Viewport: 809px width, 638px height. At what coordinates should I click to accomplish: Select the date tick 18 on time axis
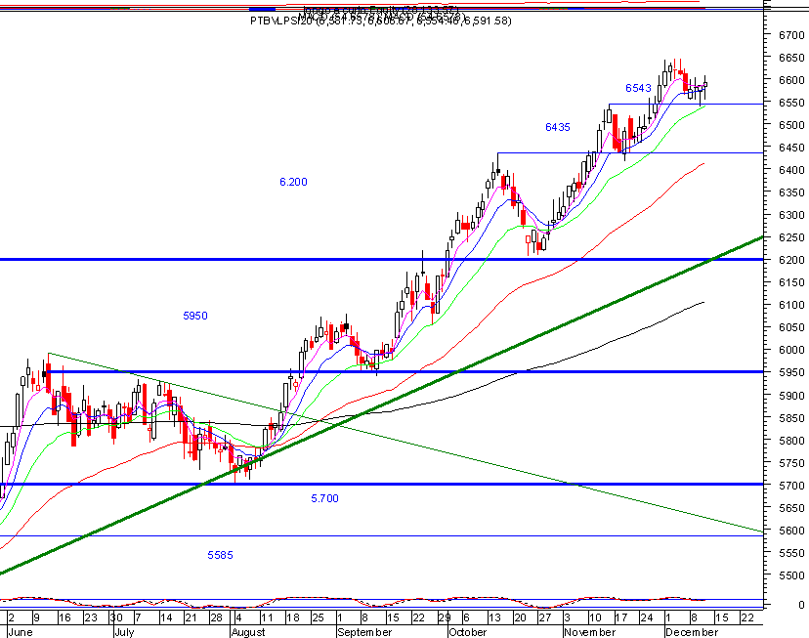tap(292, 617)
